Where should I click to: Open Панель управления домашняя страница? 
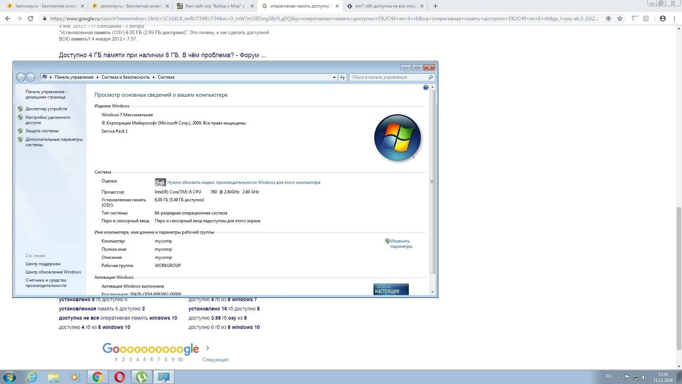46,94
